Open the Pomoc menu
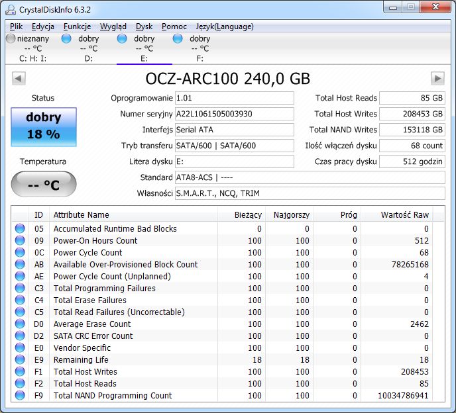The width and height of the screenshot is (456, 413). click(x=174, y=26)
